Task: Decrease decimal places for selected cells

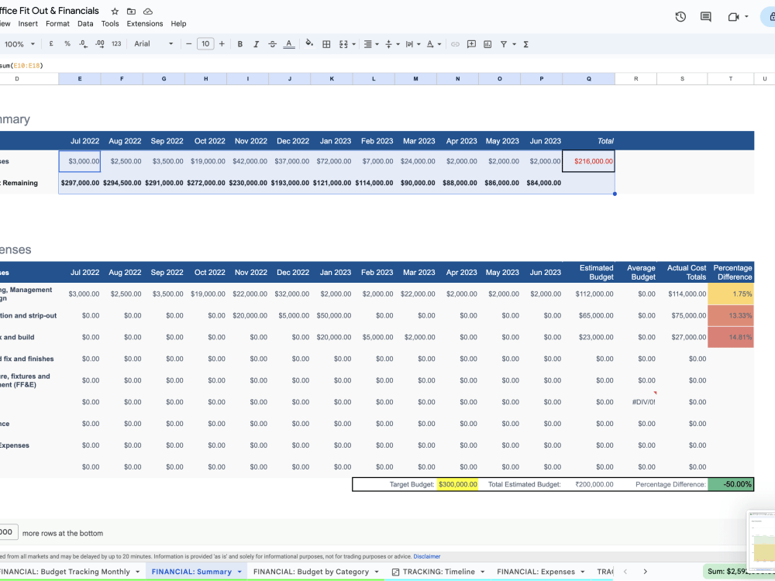Action: point(83,43)
